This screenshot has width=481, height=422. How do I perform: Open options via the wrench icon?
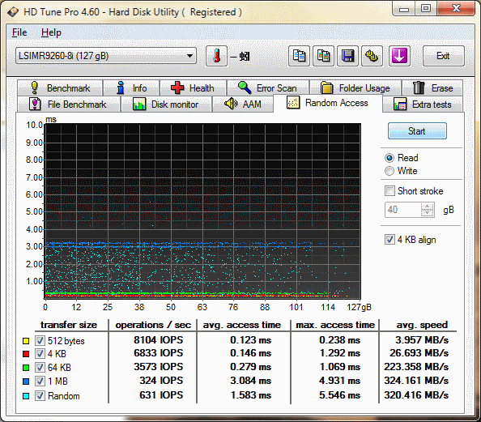click(x=372, y=56)
